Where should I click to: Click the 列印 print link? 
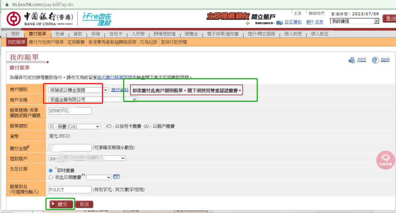[362, 60]
